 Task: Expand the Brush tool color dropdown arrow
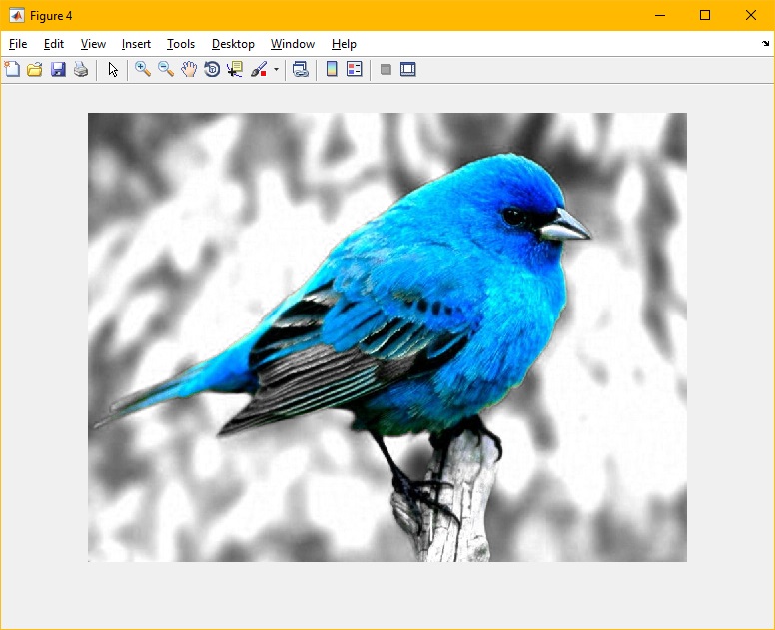276,70
